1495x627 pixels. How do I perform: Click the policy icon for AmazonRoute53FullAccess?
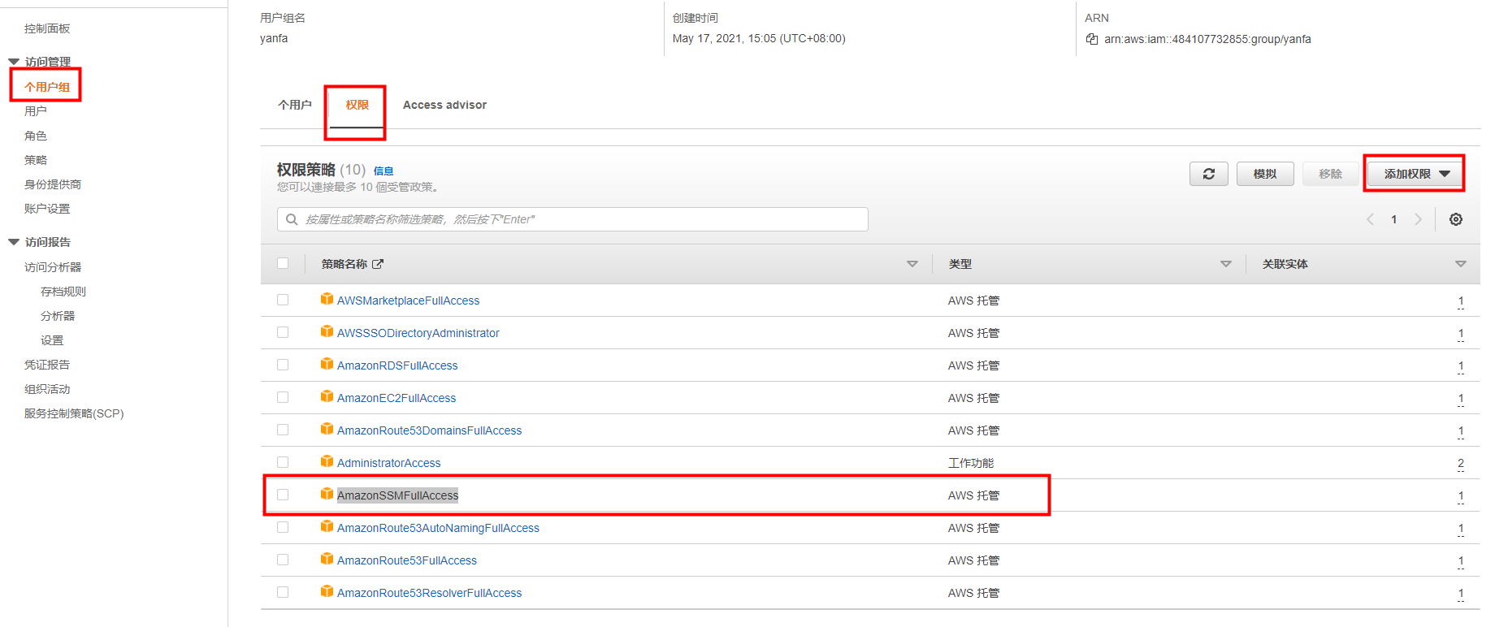click(327, 559)
